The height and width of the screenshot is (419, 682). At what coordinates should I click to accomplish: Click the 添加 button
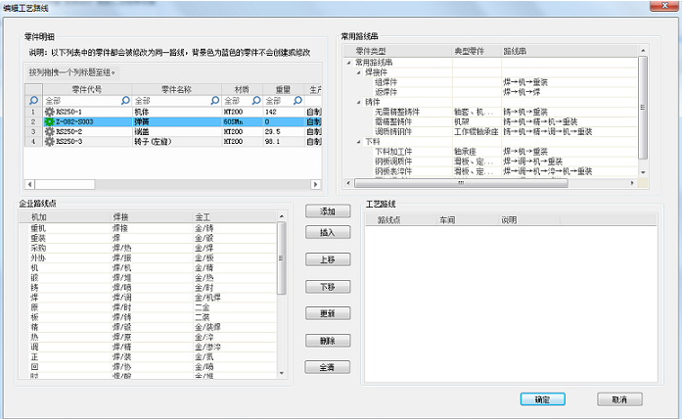point(328,211)
